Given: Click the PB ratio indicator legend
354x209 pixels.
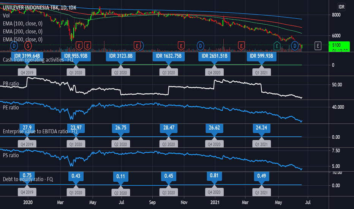Looking at the screenshot, I should (11, 83).
